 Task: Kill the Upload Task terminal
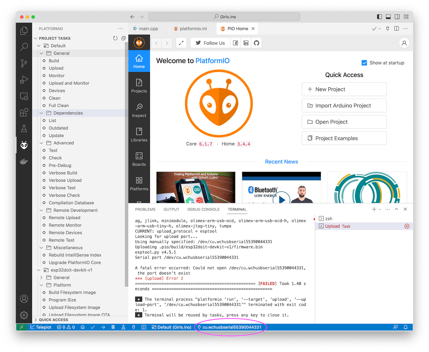tap(407, 226)
